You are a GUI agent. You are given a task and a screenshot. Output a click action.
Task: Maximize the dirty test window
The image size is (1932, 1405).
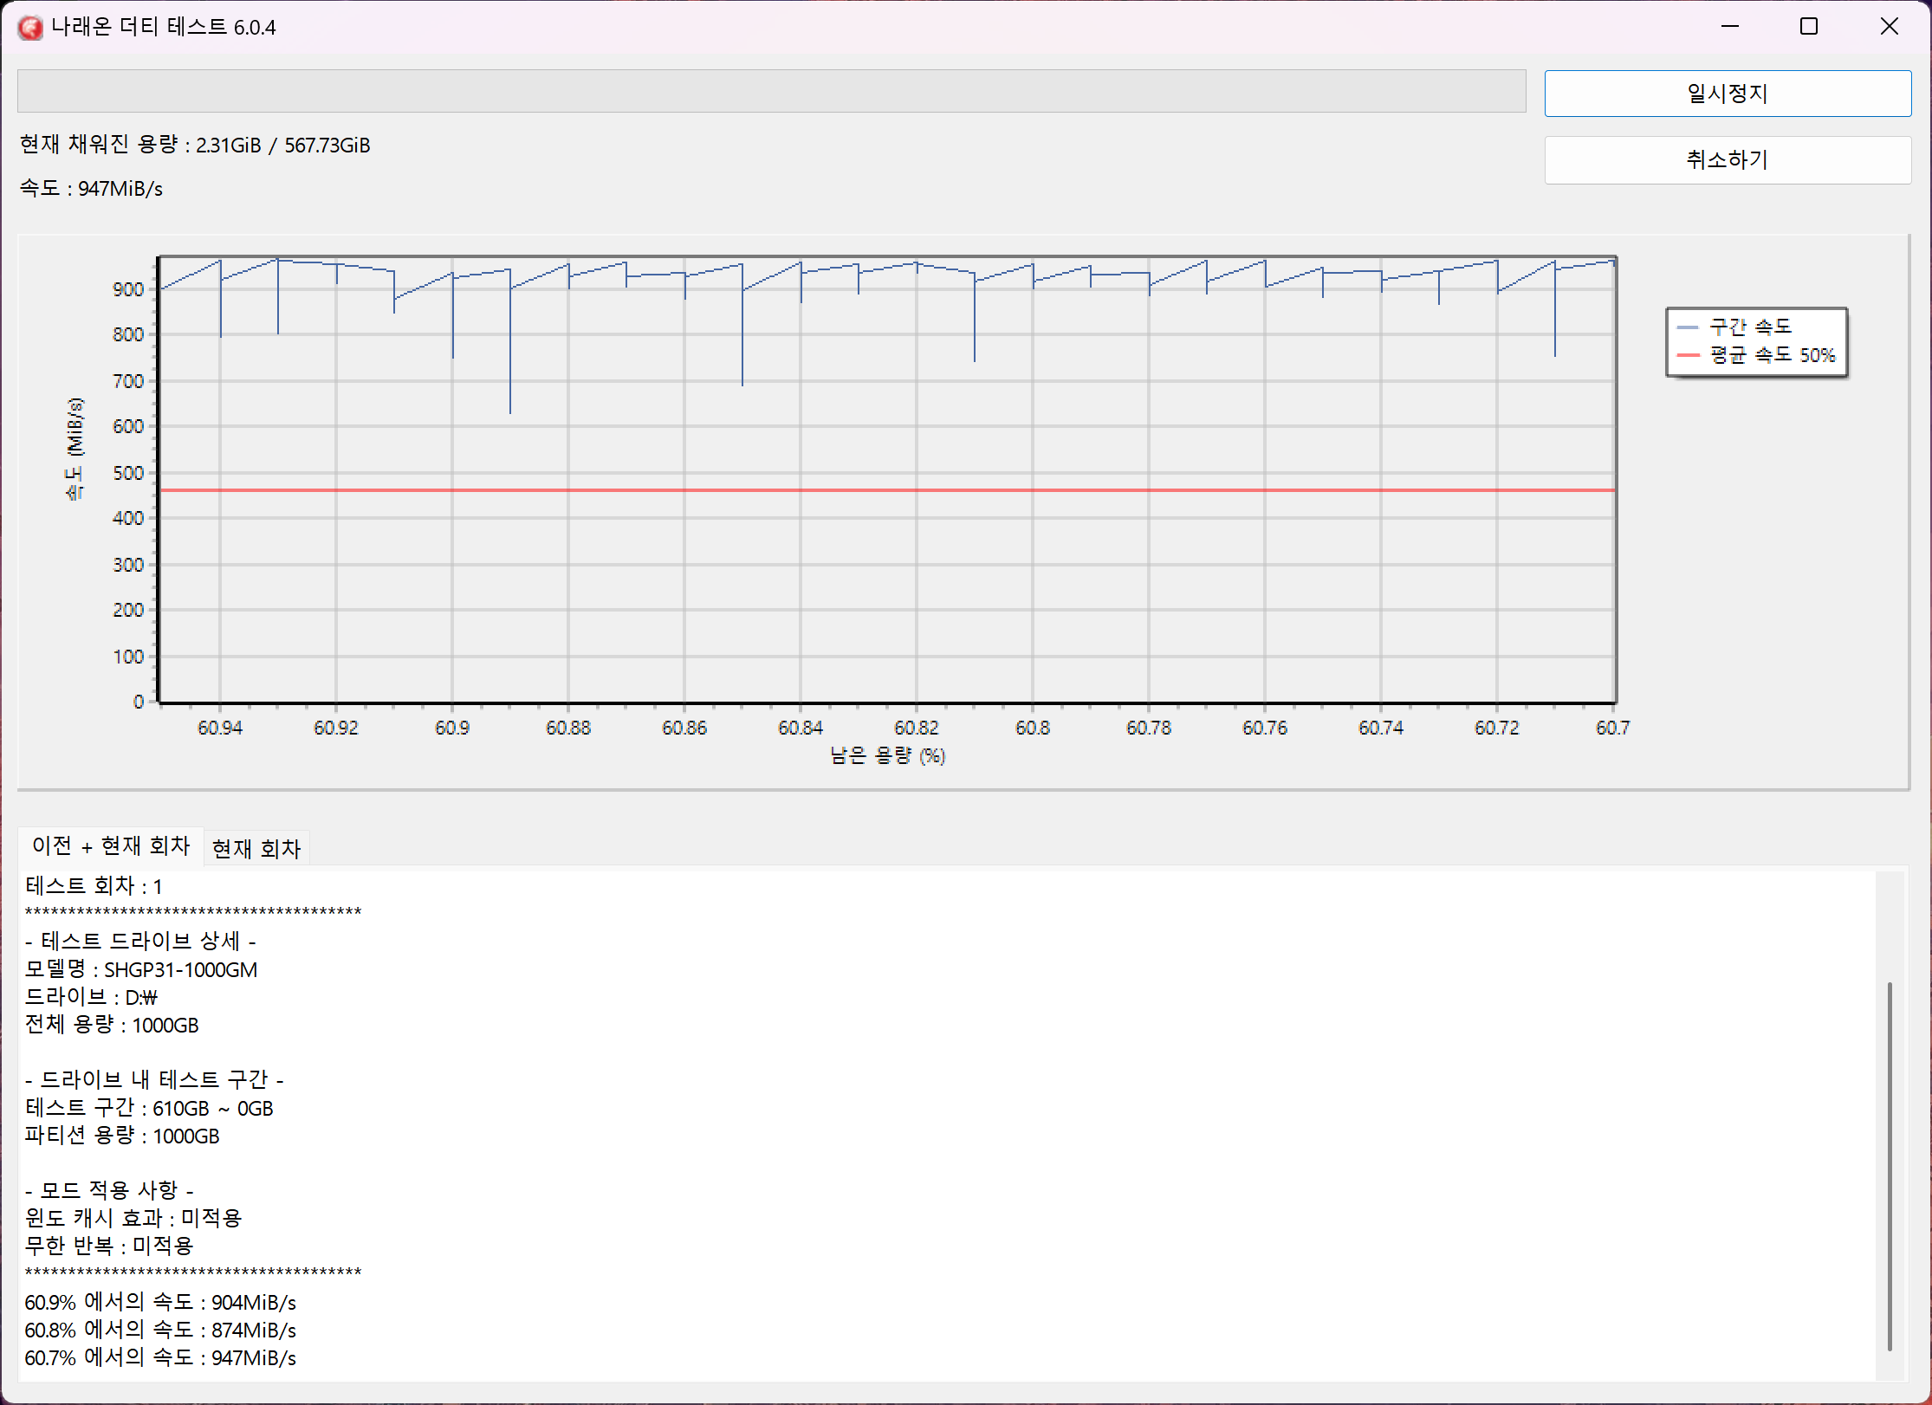1809,27
